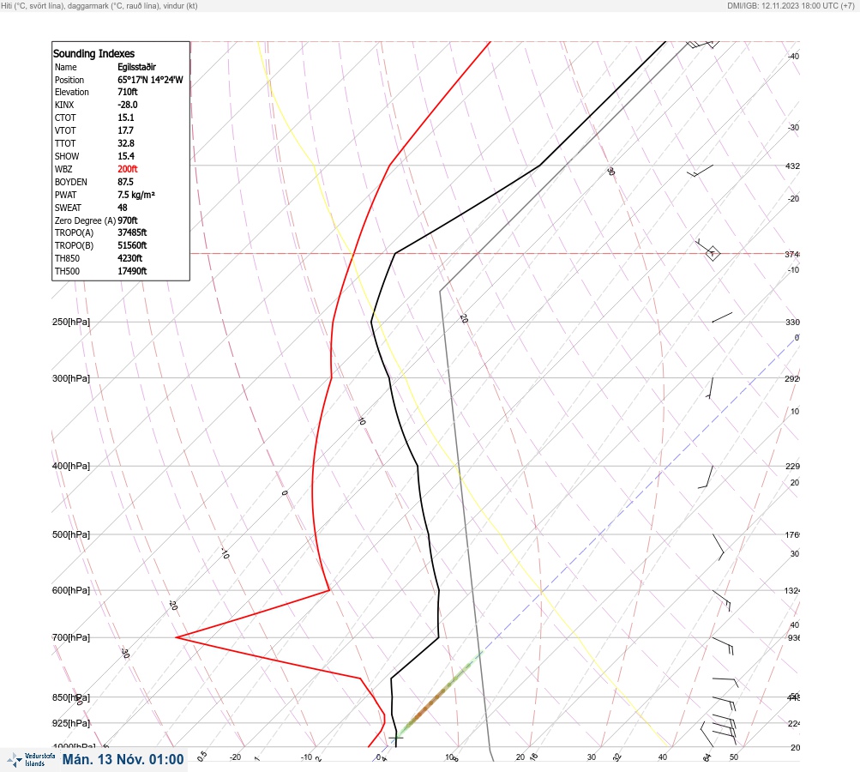Screen dimensions: 860x772
Task: Select the Elevation value 710ft
Action: point(127,92)
